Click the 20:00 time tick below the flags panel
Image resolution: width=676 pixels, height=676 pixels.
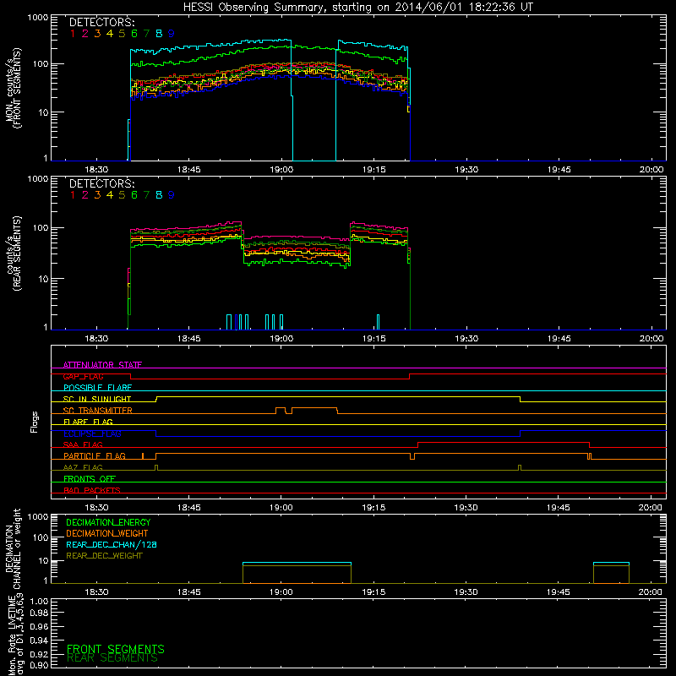tap(651, 508)
